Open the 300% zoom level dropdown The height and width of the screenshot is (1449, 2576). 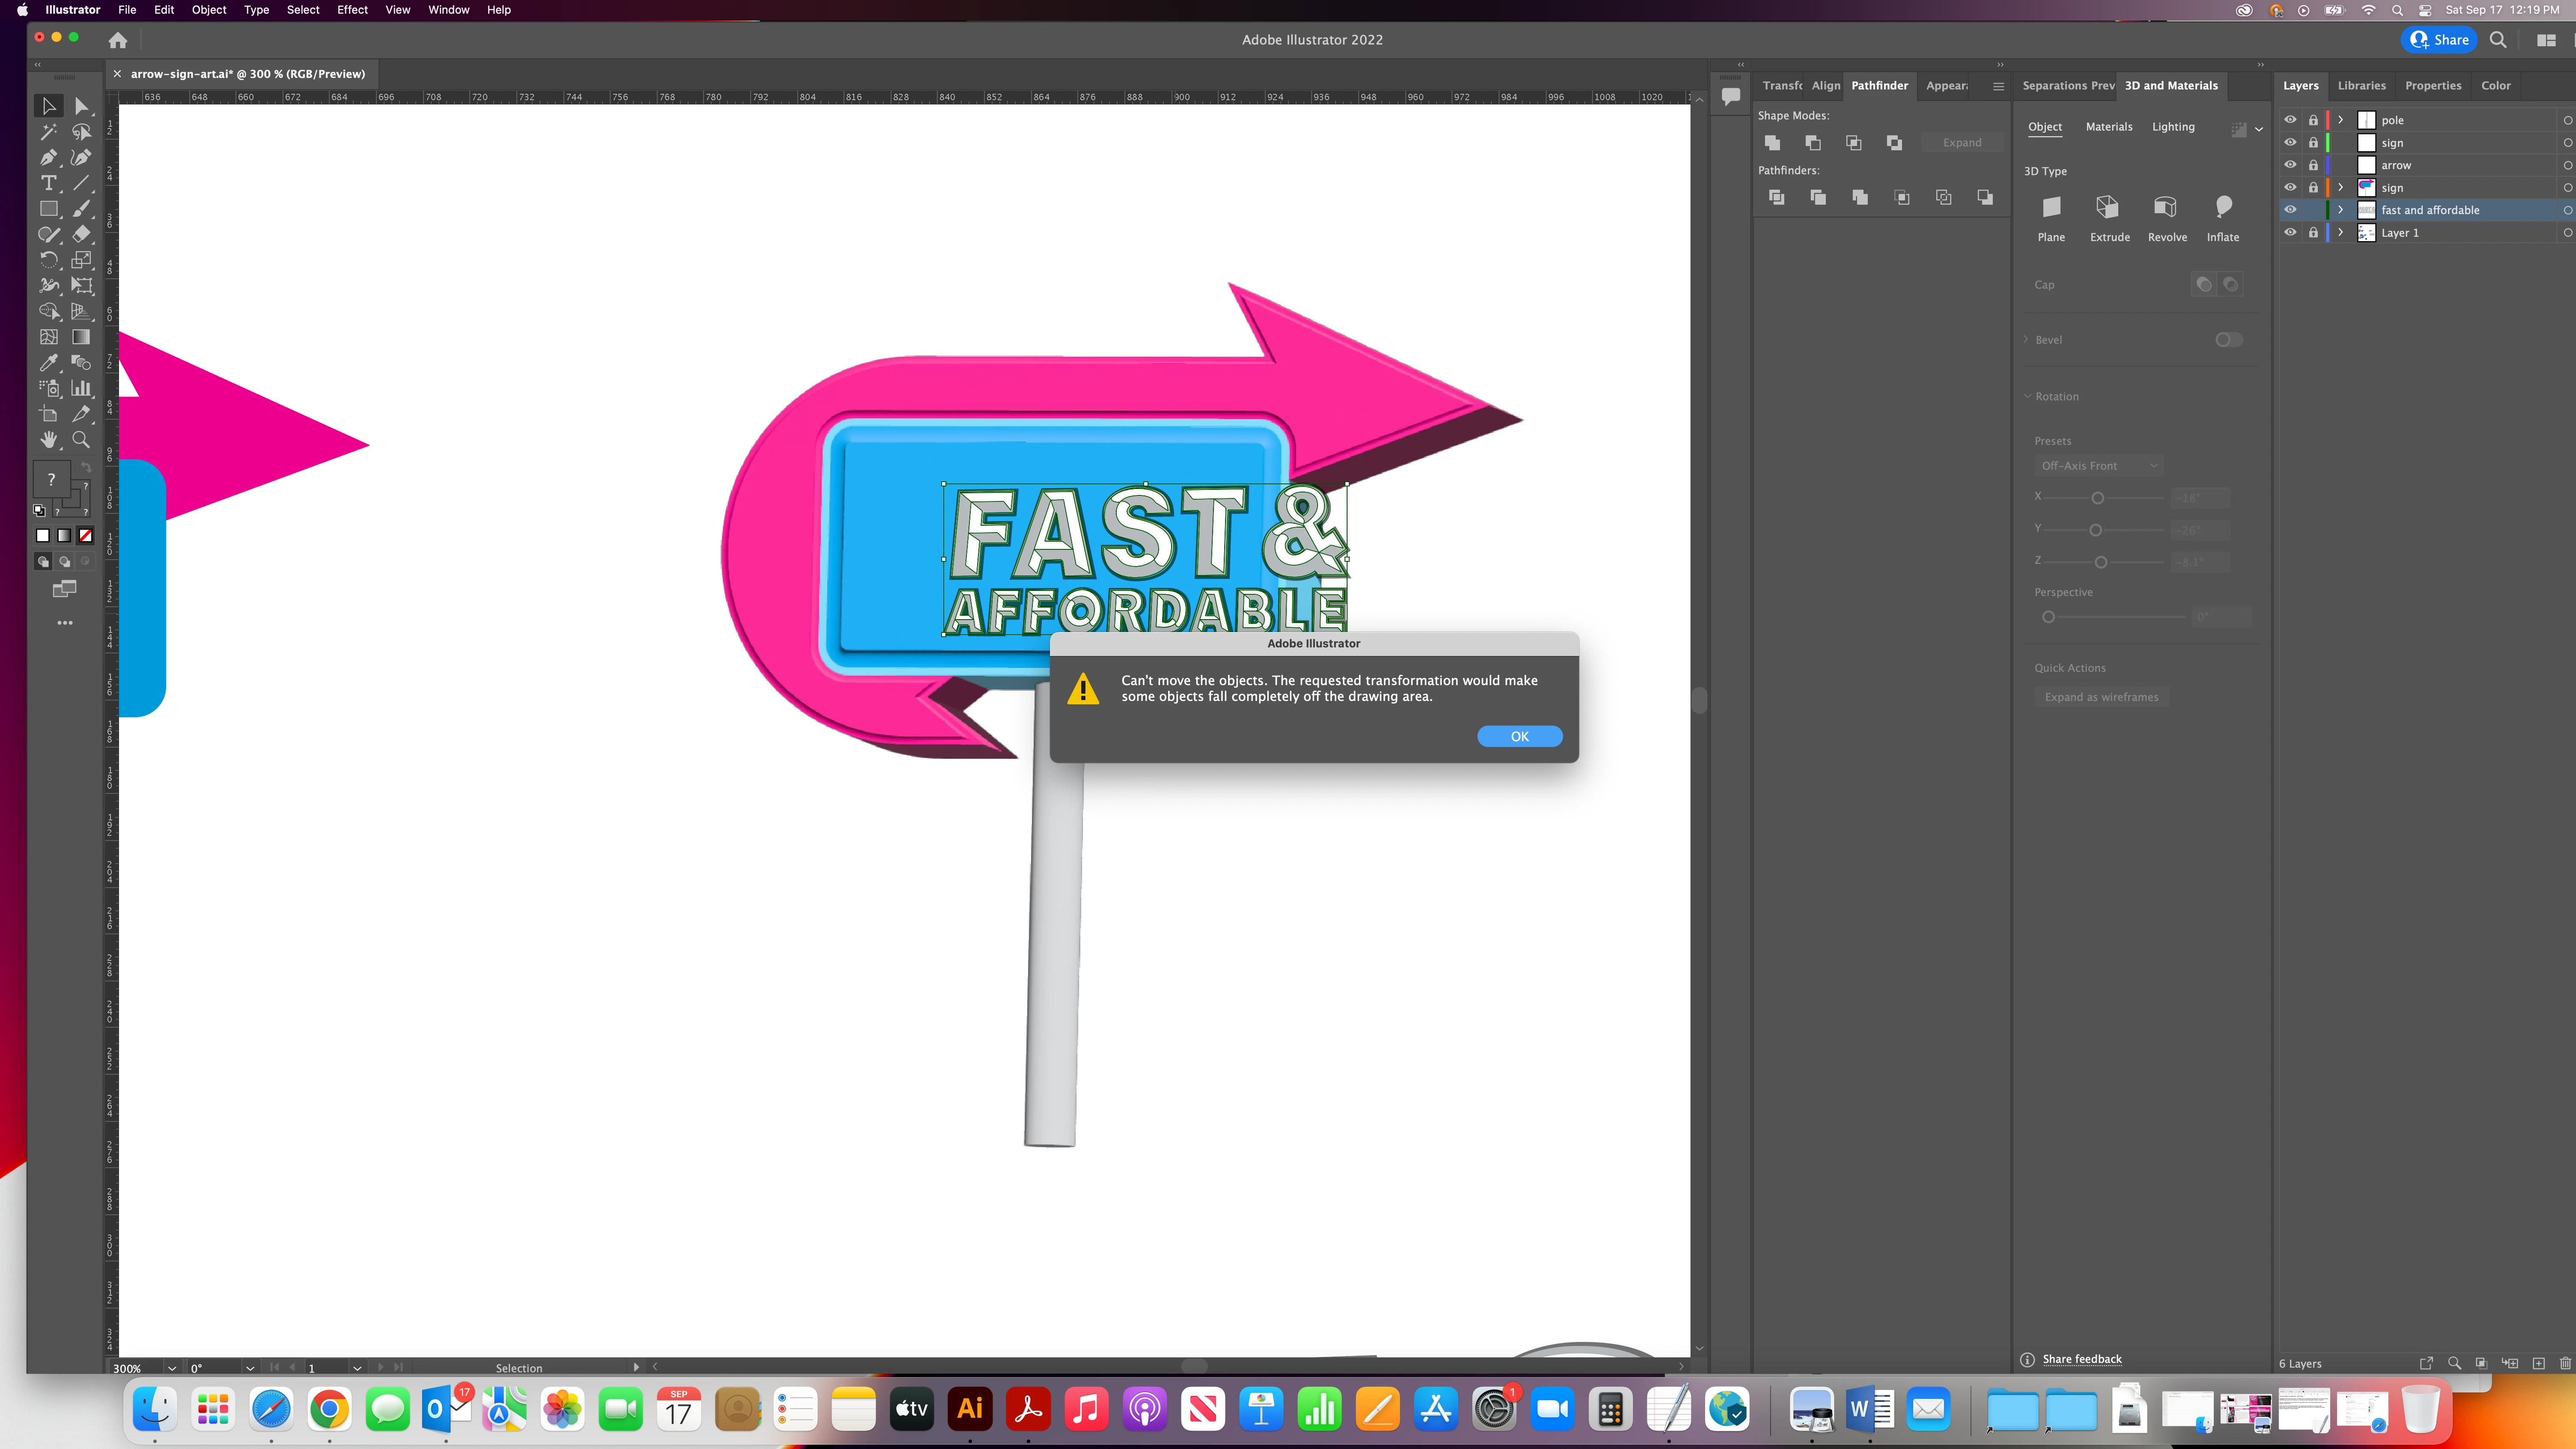pyautogui.click(x=172, y=1368)
